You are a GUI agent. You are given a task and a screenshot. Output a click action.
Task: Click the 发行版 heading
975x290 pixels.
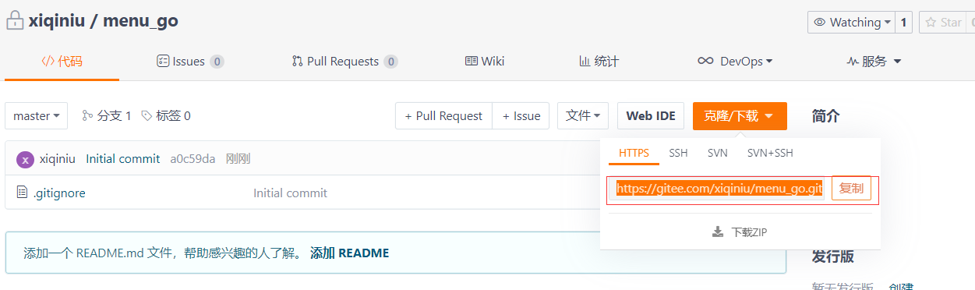[833, 256]
